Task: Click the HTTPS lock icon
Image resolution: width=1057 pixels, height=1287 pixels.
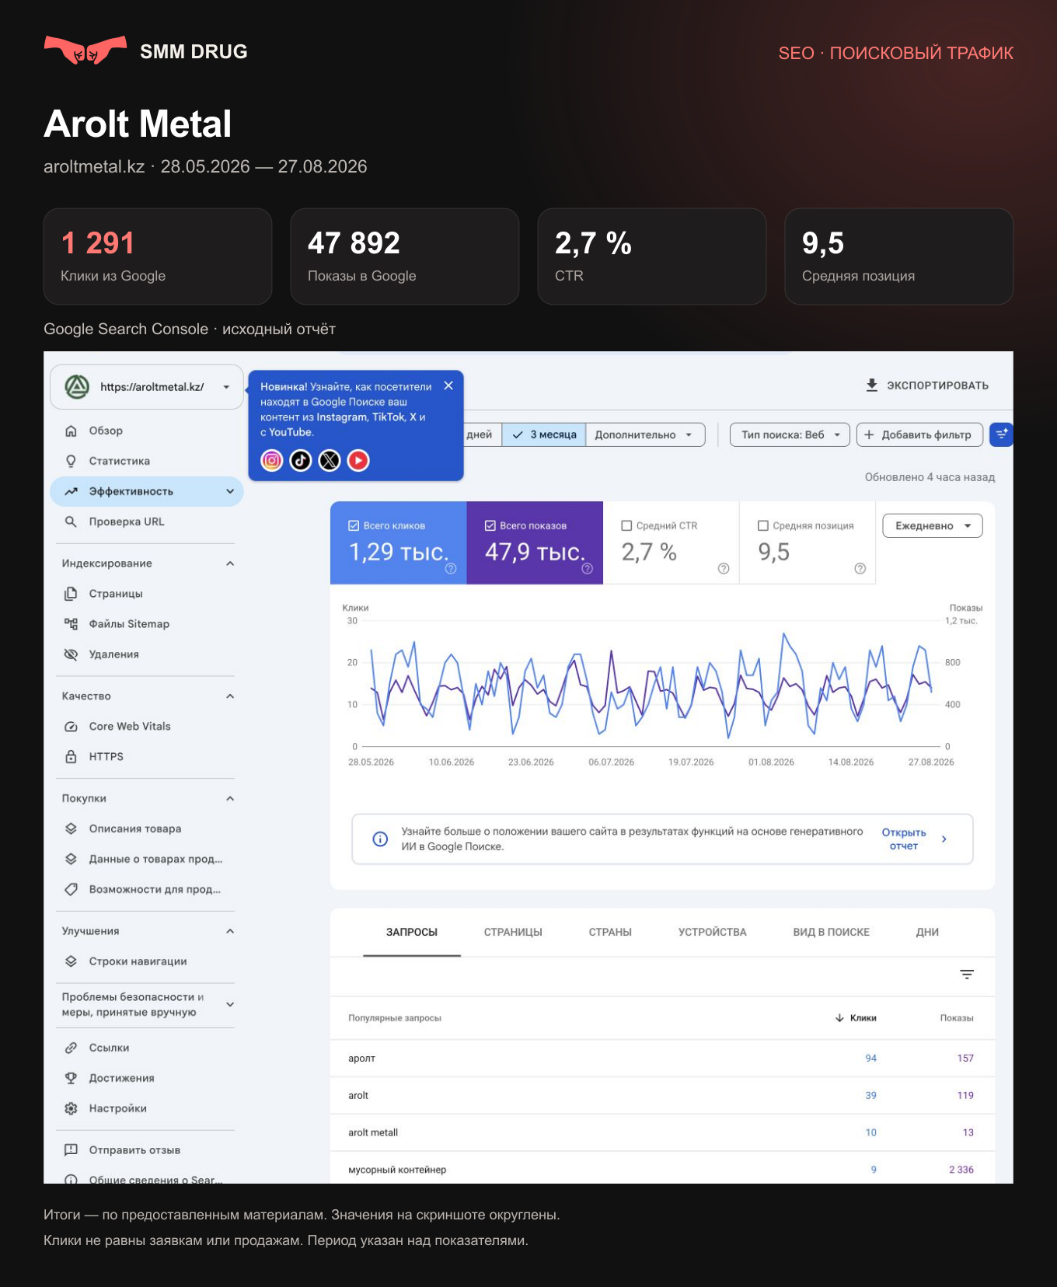Action: pos(71,757)
